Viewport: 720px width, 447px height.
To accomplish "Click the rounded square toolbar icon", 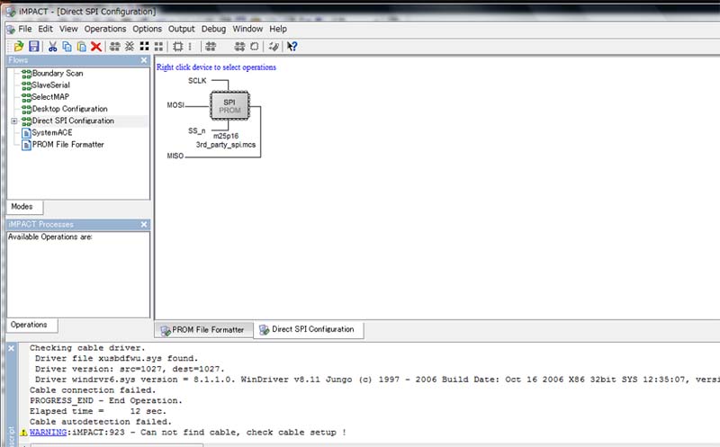I will pyautogui.click(x=255, y=47).
